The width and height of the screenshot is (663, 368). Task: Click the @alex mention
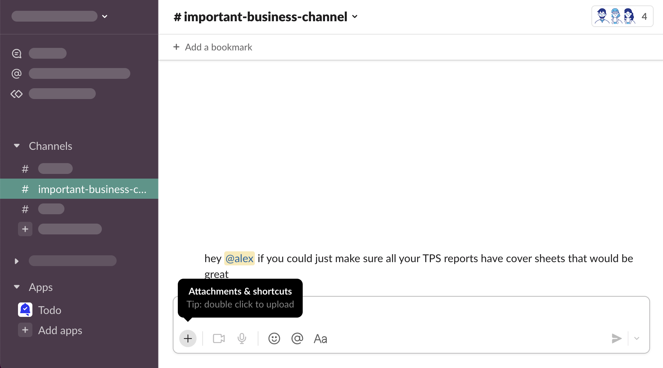pyautogui.click(x=239, y=259)
